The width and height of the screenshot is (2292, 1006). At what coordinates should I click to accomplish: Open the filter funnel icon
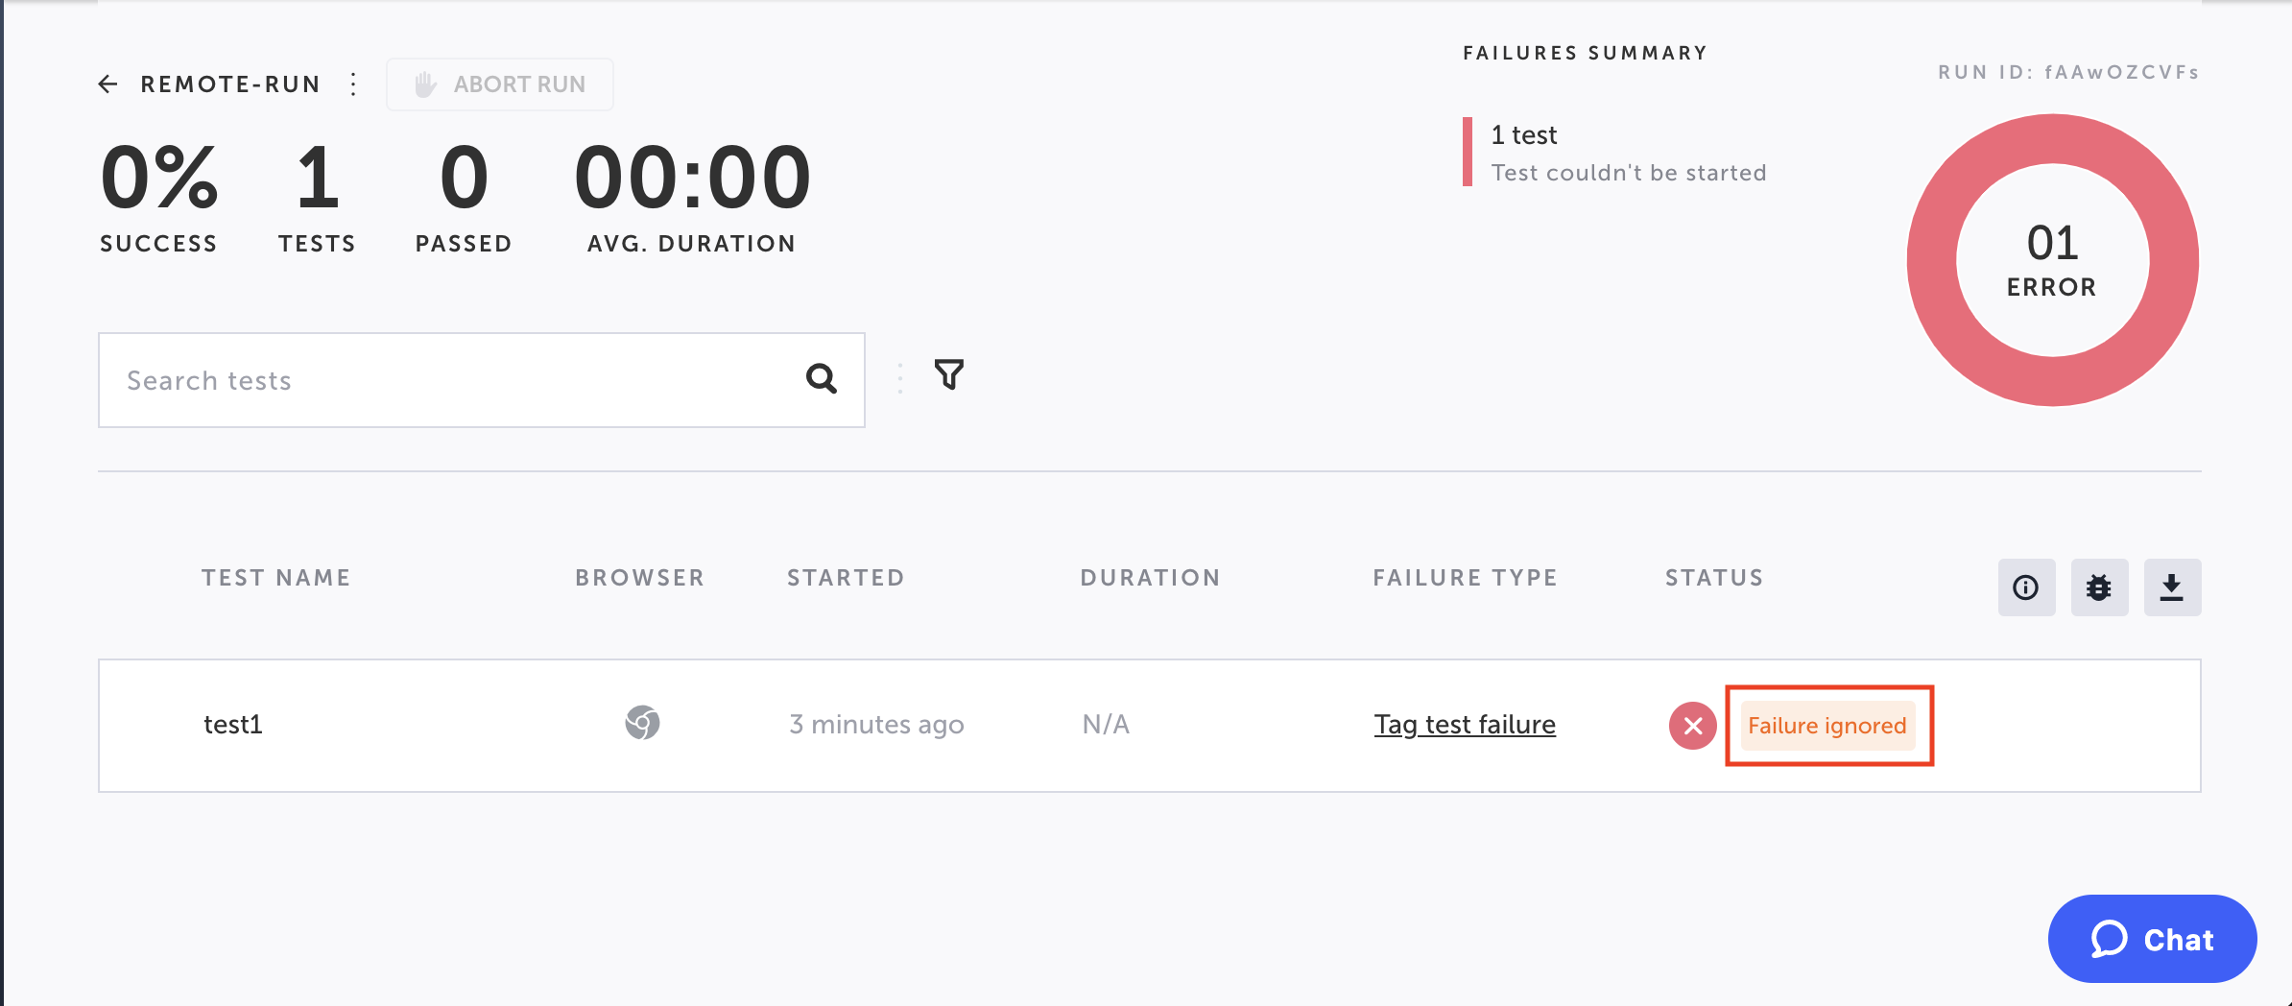click(949, 374)
